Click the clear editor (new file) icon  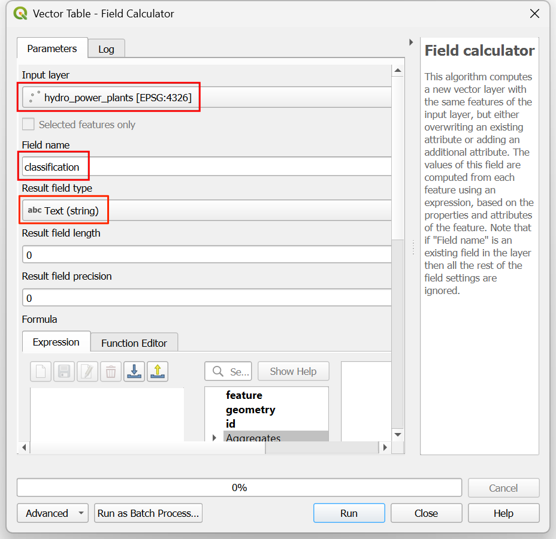click(x=41, y=371)
